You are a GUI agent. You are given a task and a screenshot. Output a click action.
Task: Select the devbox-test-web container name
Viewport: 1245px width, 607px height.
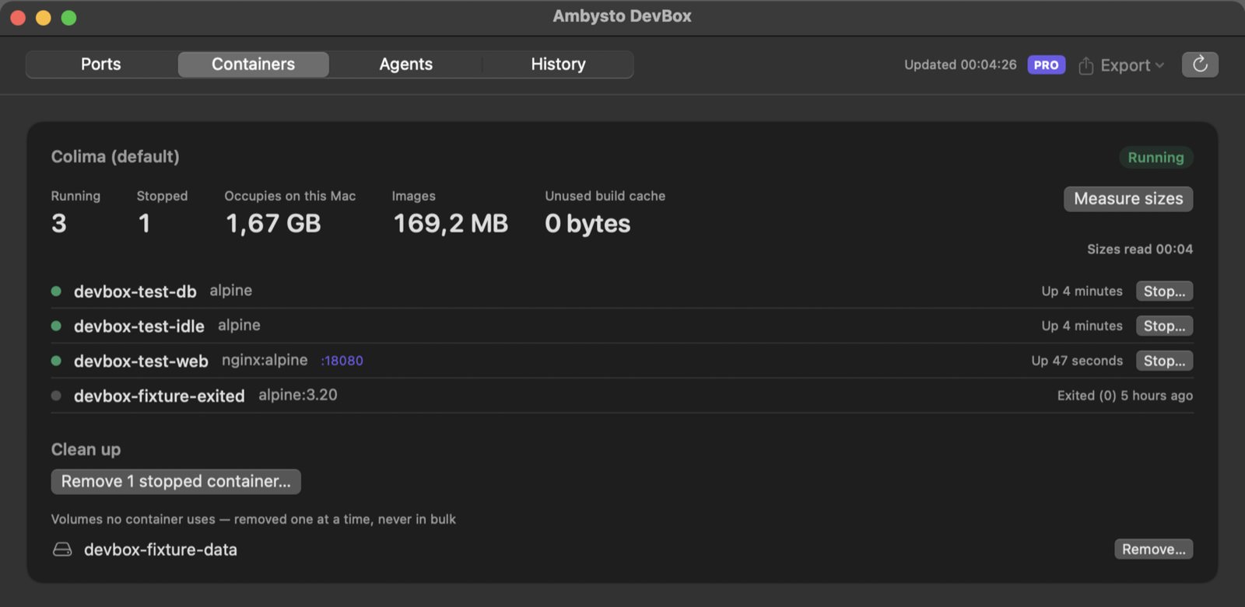(141, 361)
